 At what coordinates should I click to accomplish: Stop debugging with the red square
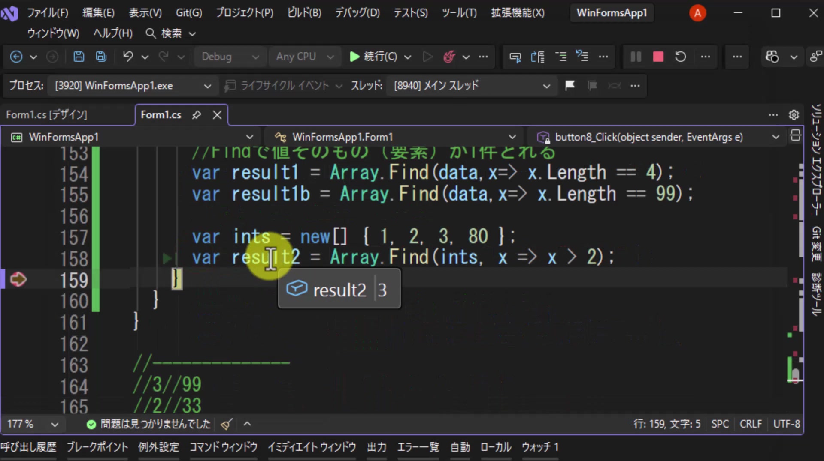tap(658, 57)
